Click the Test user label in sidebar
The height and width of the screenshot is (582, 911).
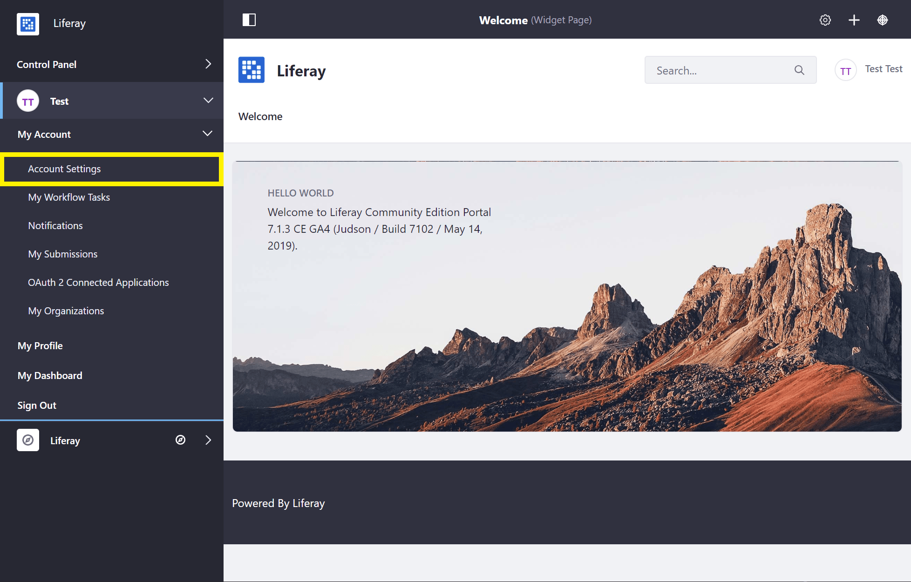tap(59, 102)
